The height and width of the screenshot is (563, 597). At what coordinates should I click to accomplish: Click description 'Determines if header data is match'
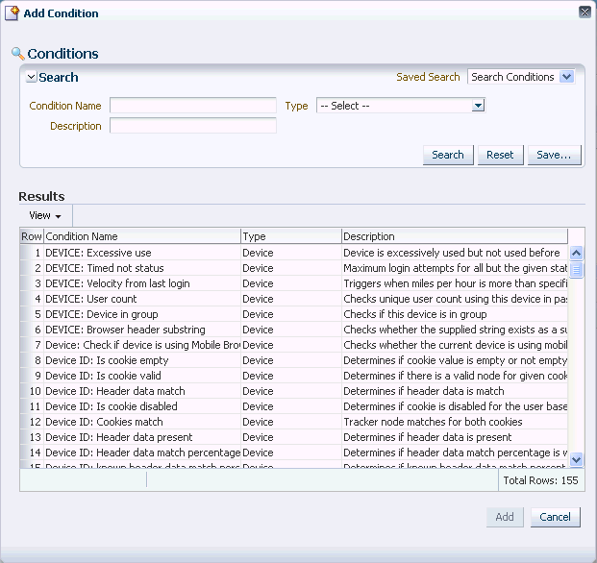[424, 391]
